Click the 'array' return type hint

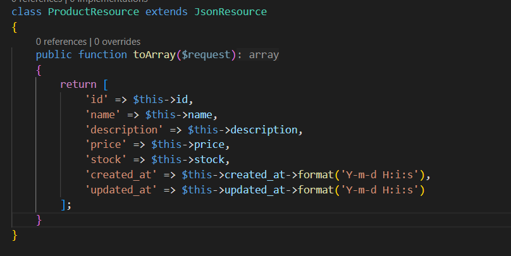264,55
